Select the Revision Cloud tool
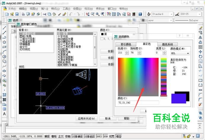205x140 pixels. [x=4, y=61]
